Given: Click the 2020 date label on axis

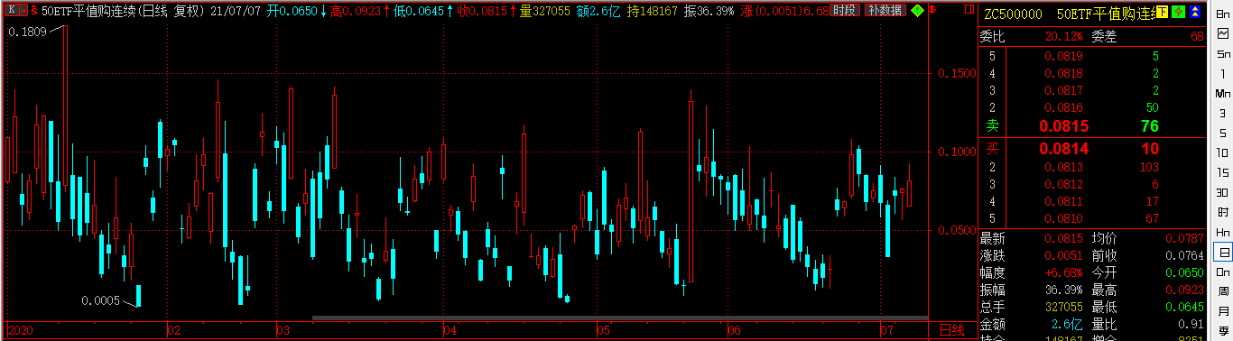Looking at the screenshot, I should coord(21,330).
